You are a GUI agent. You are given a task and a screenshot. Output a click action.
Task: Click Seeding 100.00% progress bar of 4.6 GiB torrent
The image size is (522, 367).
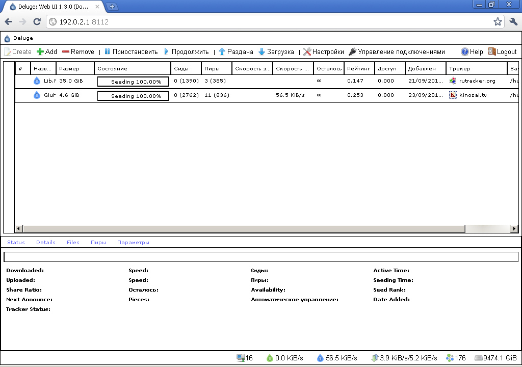[133, 96]
